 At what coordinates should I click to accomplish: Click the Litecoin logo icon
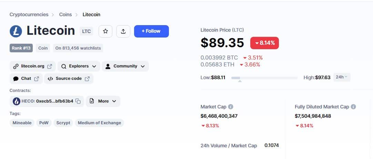(x=16, y=31)
